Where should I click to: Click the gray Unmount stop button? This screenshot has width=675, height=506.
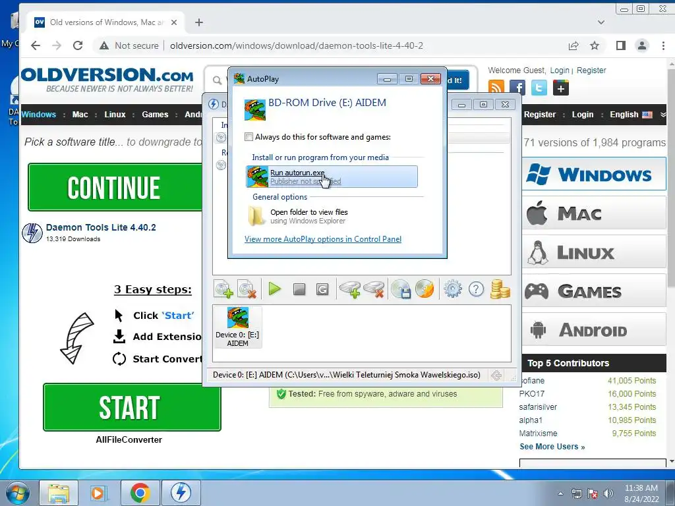click(299, 289)
